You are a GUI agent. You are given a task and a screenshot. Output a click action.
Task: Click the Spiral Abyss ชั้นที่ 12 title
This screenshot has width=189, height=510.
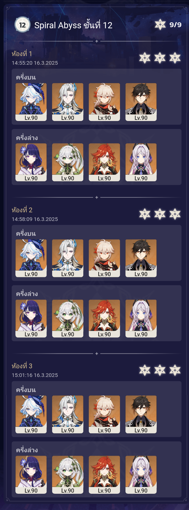(73, 25)
